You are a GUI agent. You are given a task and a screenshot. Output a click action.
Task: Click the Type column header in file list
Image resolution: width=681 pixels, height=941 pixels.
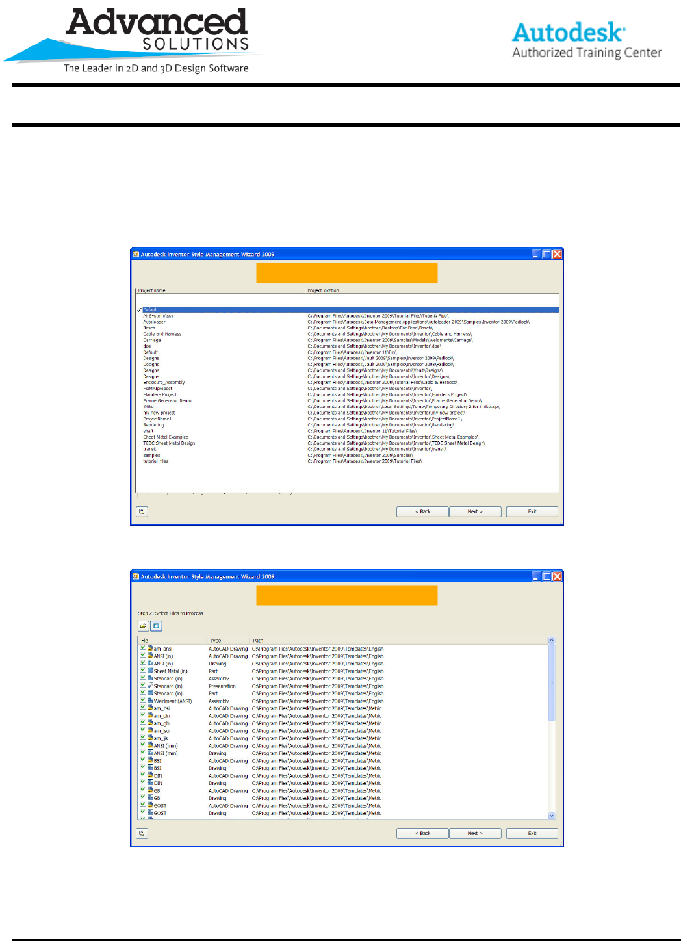tap(228, 641)
